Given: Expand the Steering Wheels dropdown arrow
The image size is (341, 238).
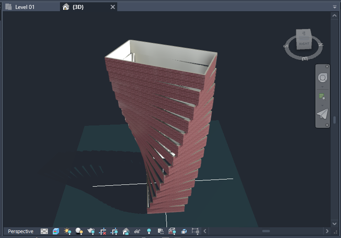Looking at the screenshot, I should [322, 87].
